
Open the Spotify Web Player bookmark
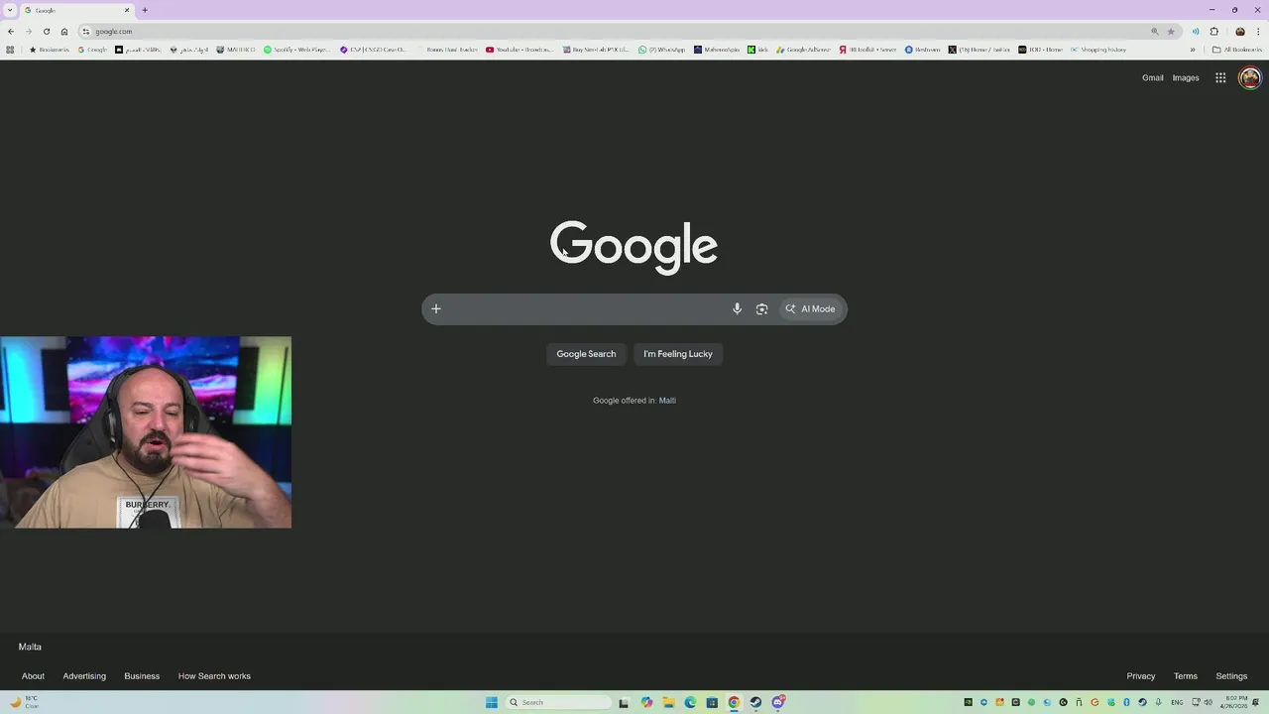(x=296, y=50)
